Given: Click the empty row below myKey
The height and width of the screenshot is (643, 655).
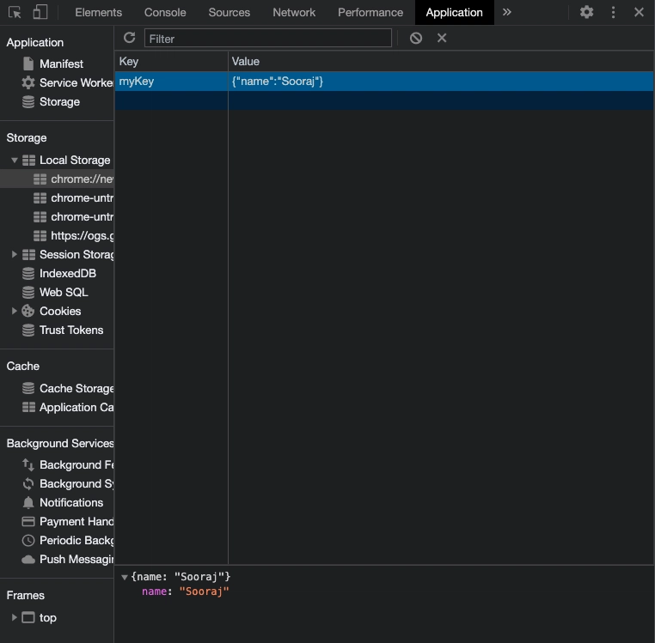Looking at the screenshot, I should coord(384,100).
